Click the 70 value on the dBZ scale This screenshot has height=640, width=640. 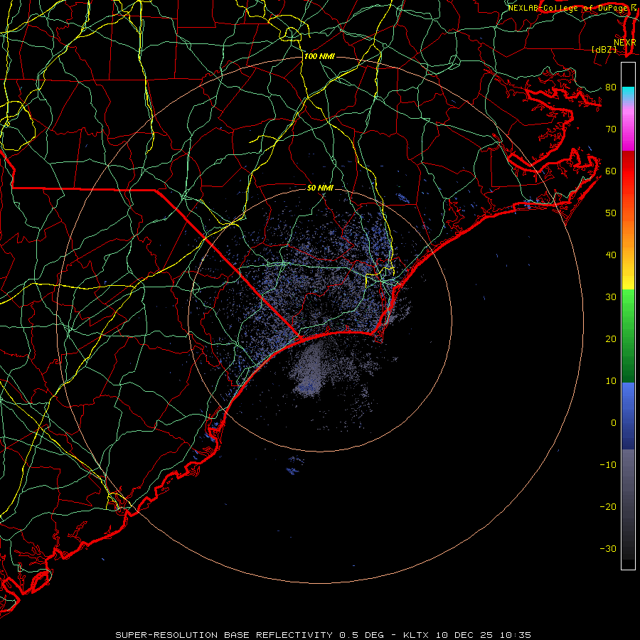click(611, 129)
